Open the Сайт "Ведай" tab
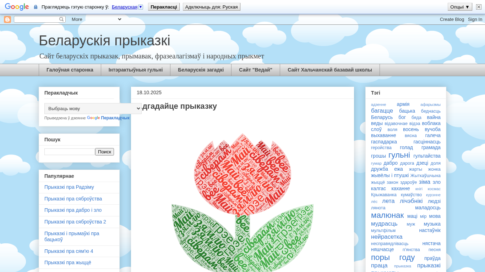The image size is (485, 272). tap(256, 70)
